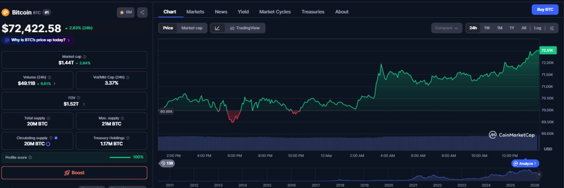The image size is (564, 188).
Task: Click the Market cap info icon
Action: click(85, 57)
